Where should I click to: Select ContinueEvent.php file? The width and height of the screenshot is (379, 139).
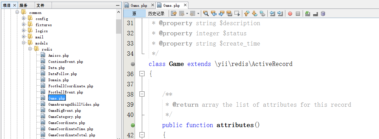[65, 62]
